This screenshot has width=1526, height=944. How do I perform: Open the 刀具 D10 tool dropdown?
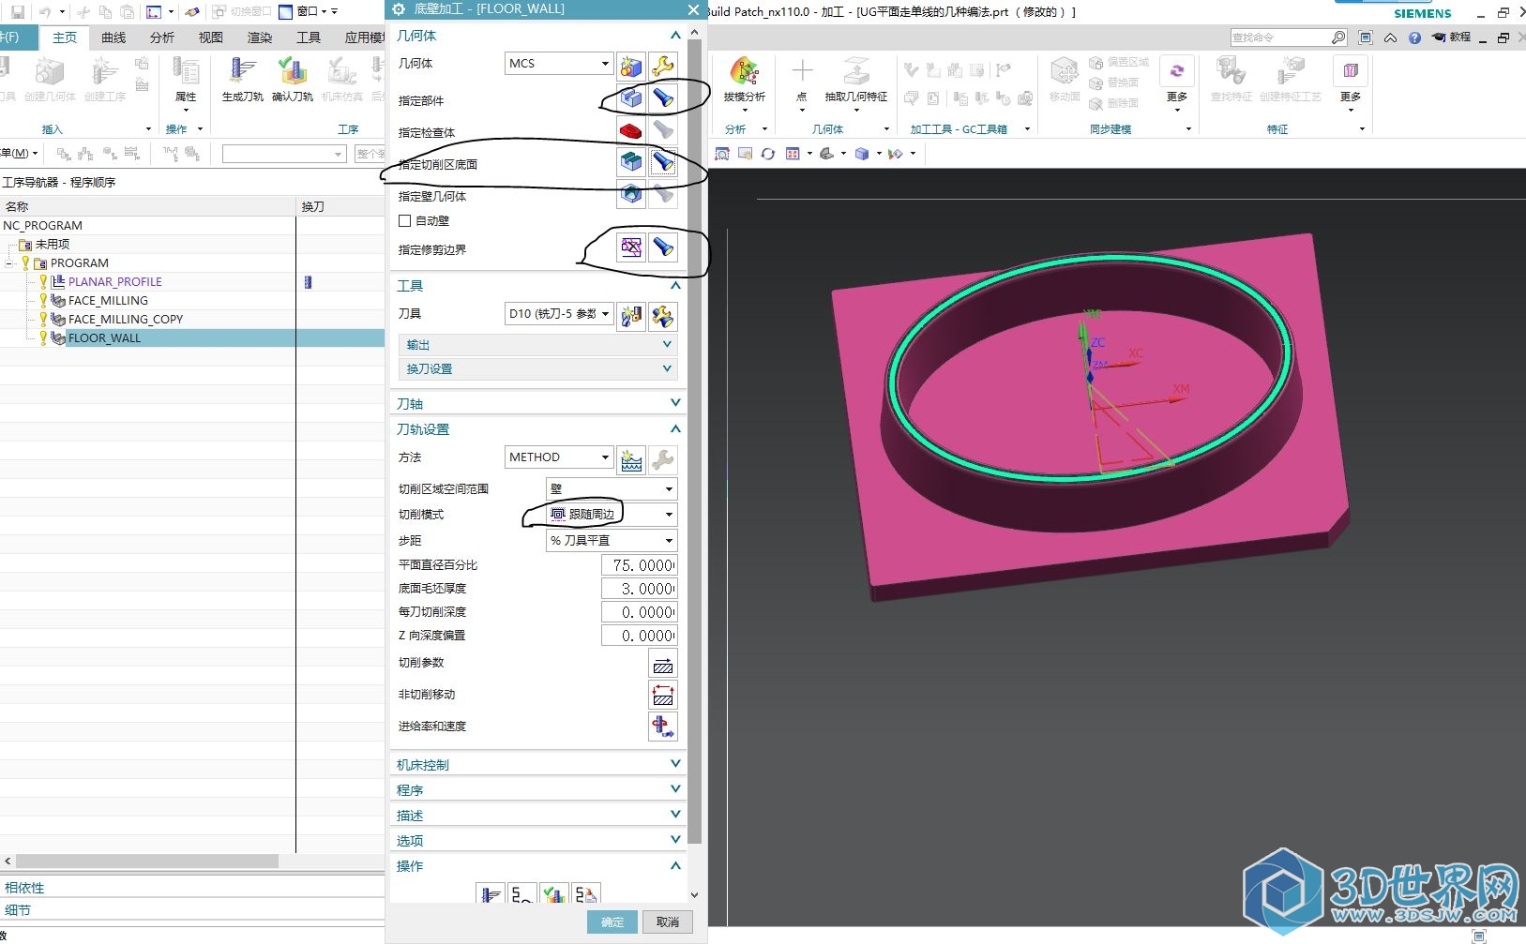coord(559,314)
